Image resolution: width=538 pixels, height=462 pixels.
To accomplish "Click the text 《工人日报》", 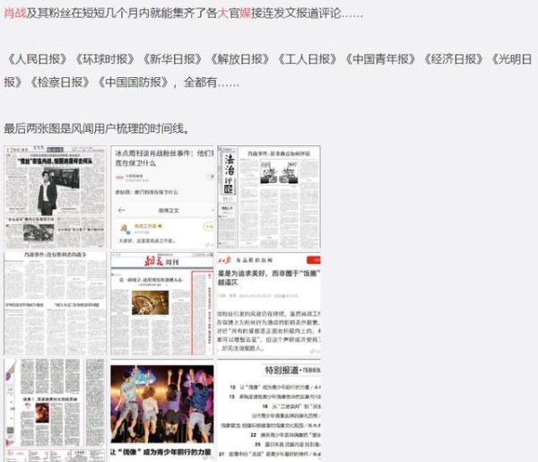I will (x=307, y=59).
